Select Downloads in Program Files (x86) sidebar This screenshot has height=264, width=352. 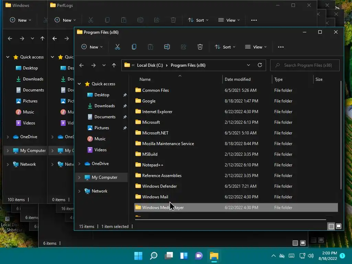[104, 106]
